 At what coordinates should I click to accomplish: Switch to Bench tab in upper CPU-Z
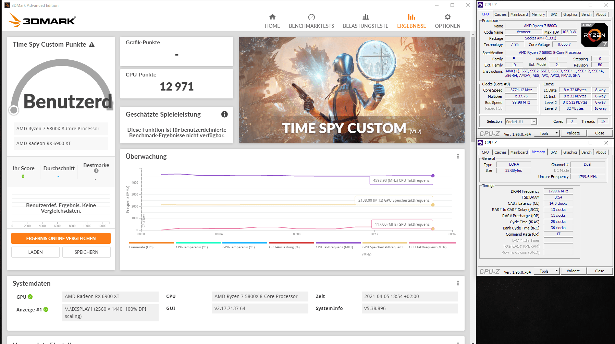click(x=587, y=14)
